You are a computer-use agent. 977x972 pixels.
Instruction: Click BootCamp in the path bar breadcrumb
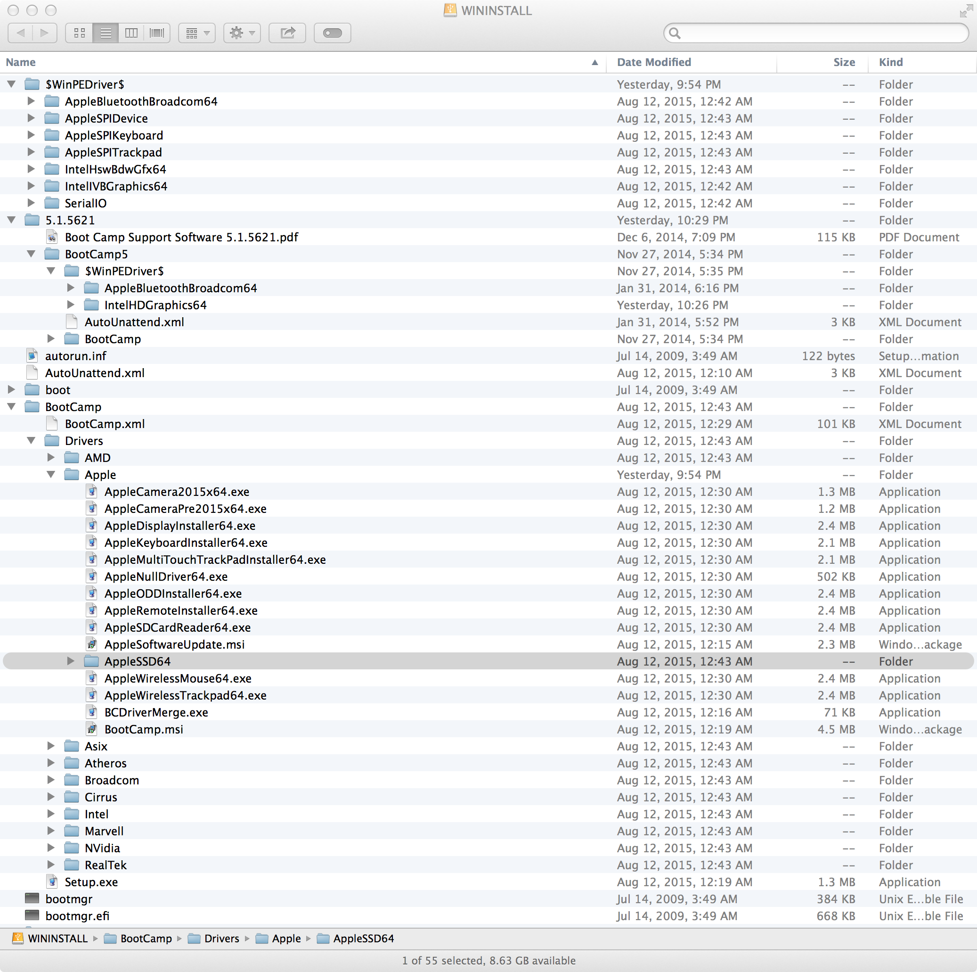pos(146,939)
